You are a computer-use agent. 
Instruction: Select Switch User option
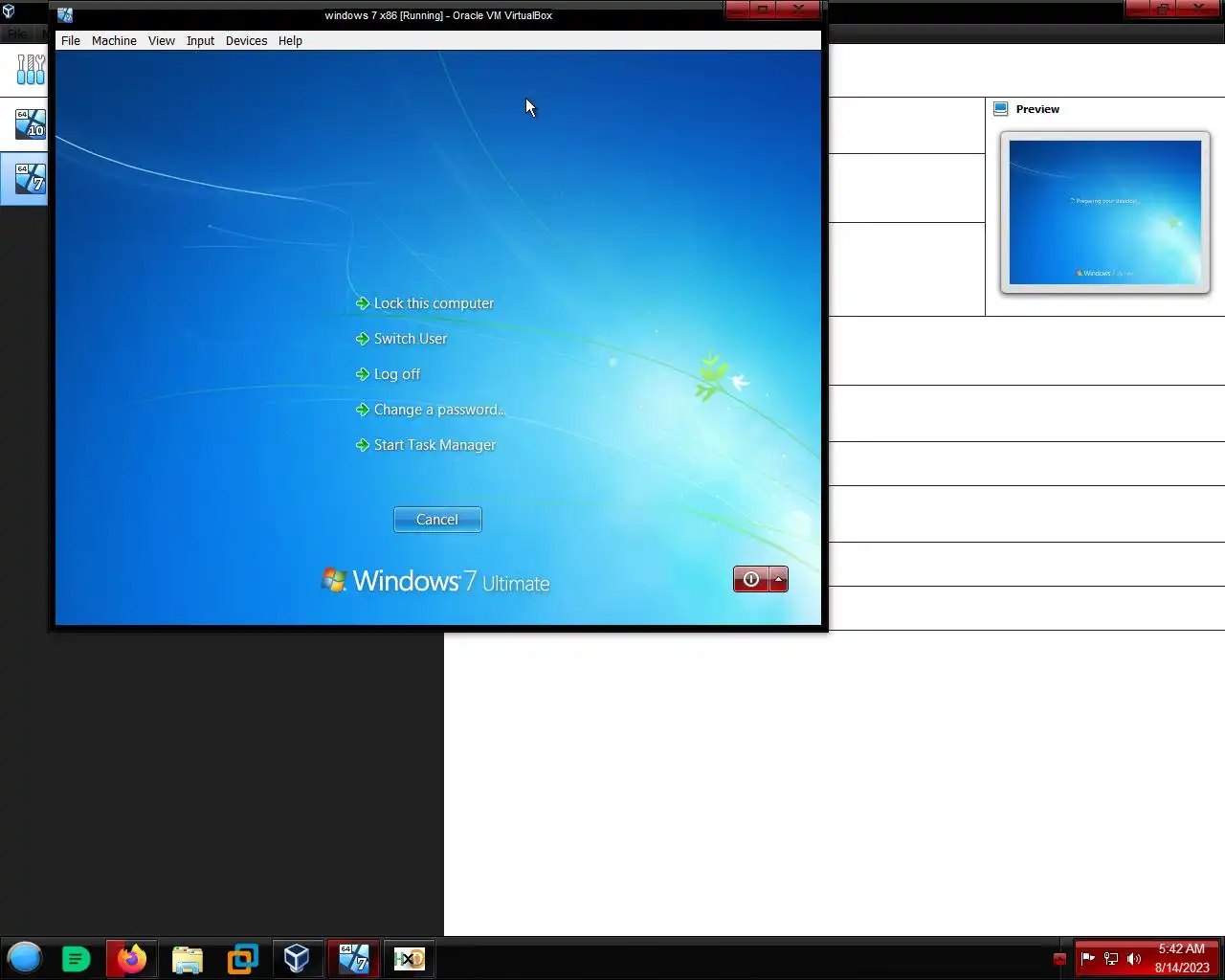coord(411,339)
